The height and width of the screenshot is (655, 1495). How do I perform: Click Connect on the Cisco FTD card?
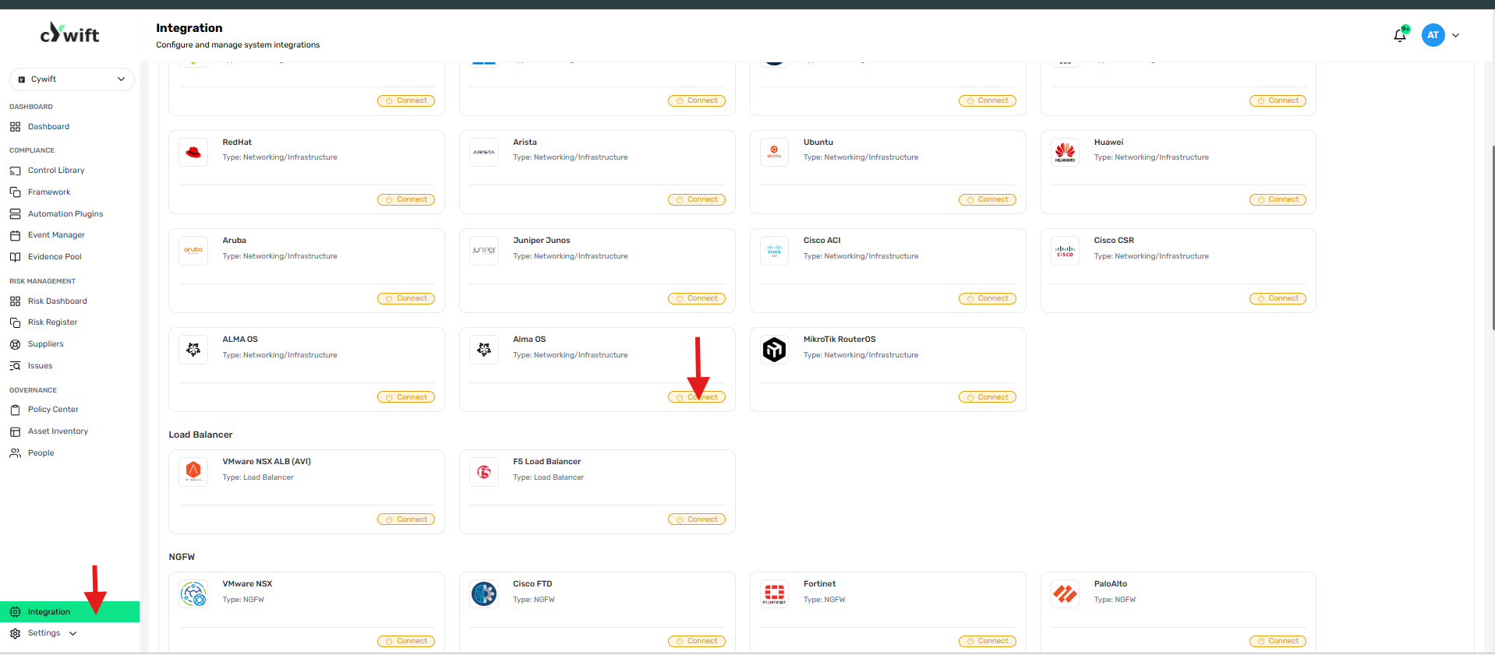tap(697, 642)
